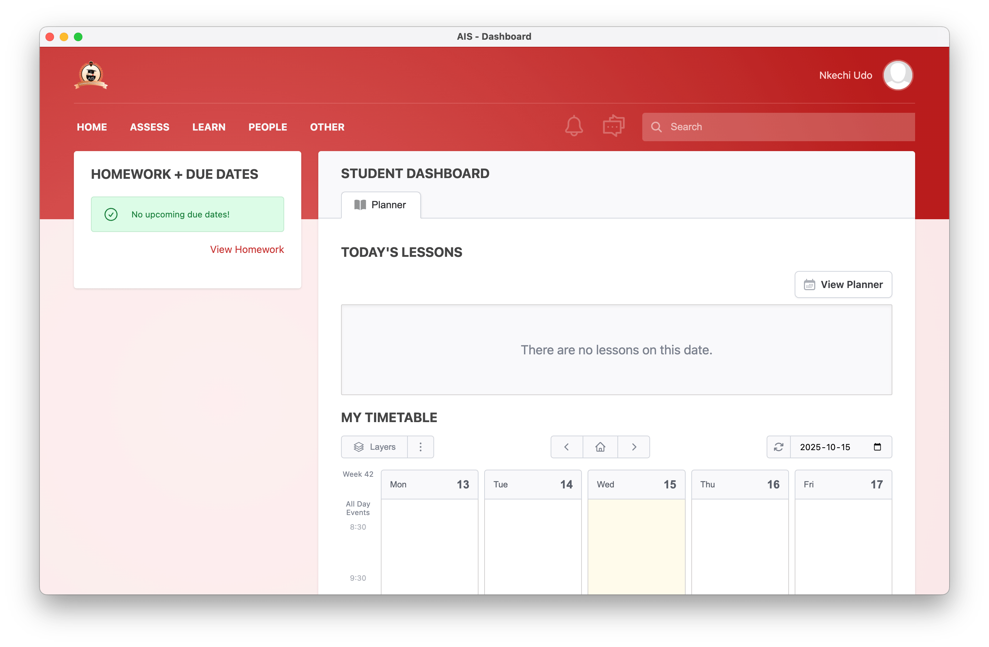This screenshot has height=647, width=989.
Task: Click the View Planner button
Action: (x=843, y=285)
